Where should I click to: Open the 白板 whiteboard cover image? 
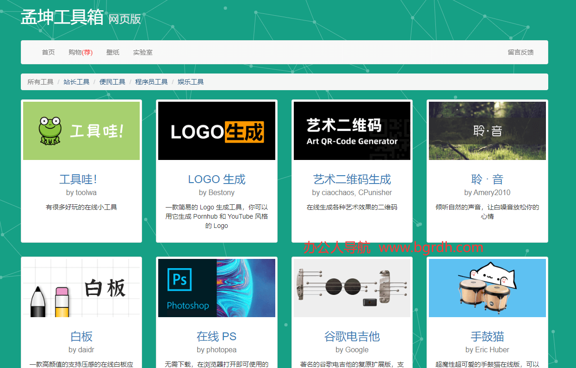[x=81, y=288]
